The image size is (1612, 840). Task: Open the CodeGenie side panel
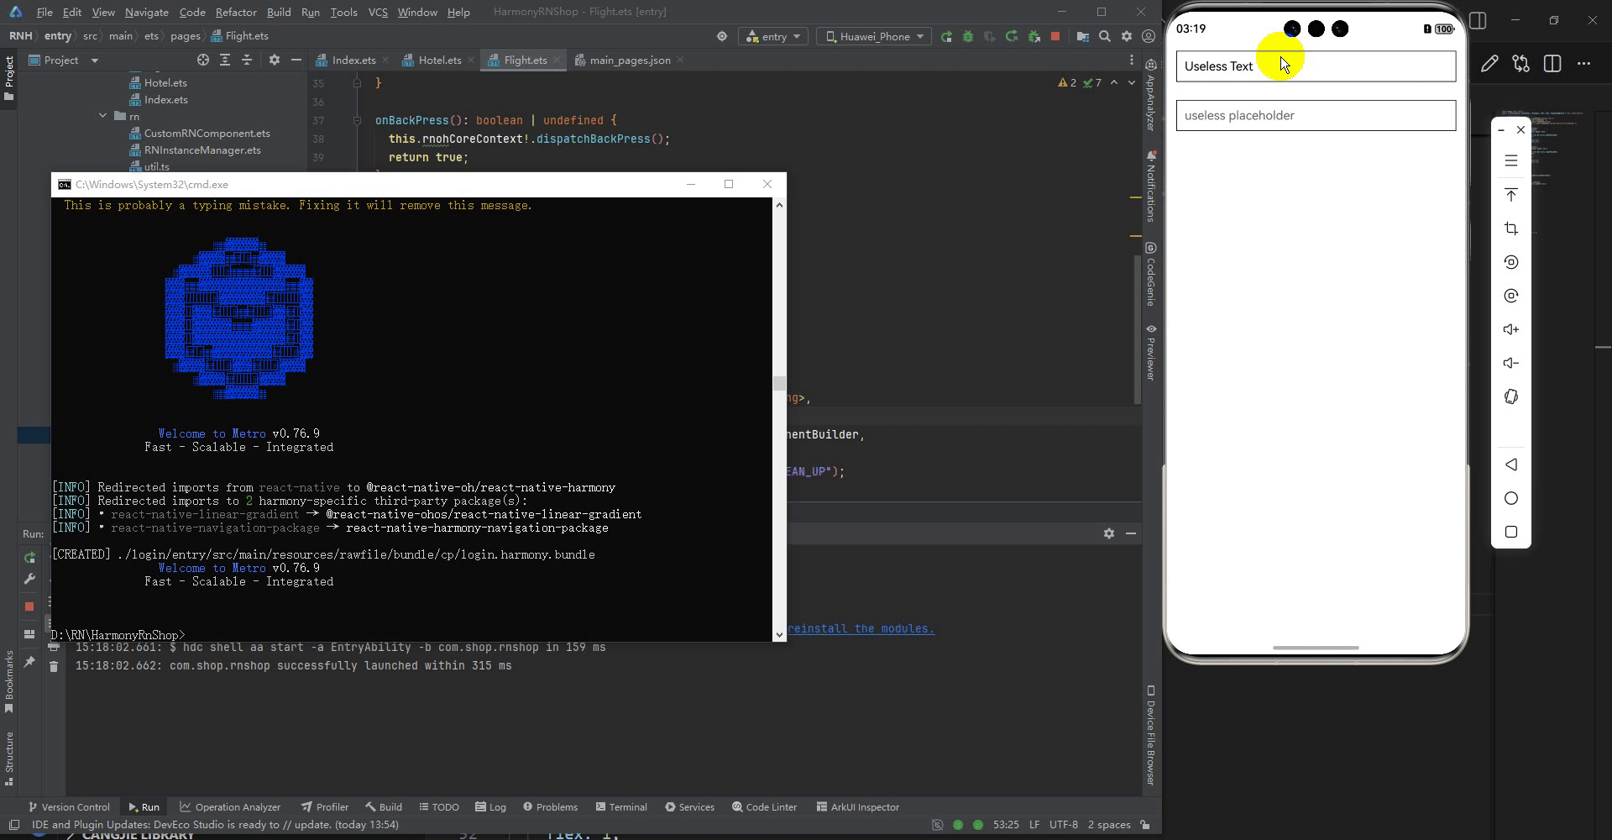(1151, 274)
